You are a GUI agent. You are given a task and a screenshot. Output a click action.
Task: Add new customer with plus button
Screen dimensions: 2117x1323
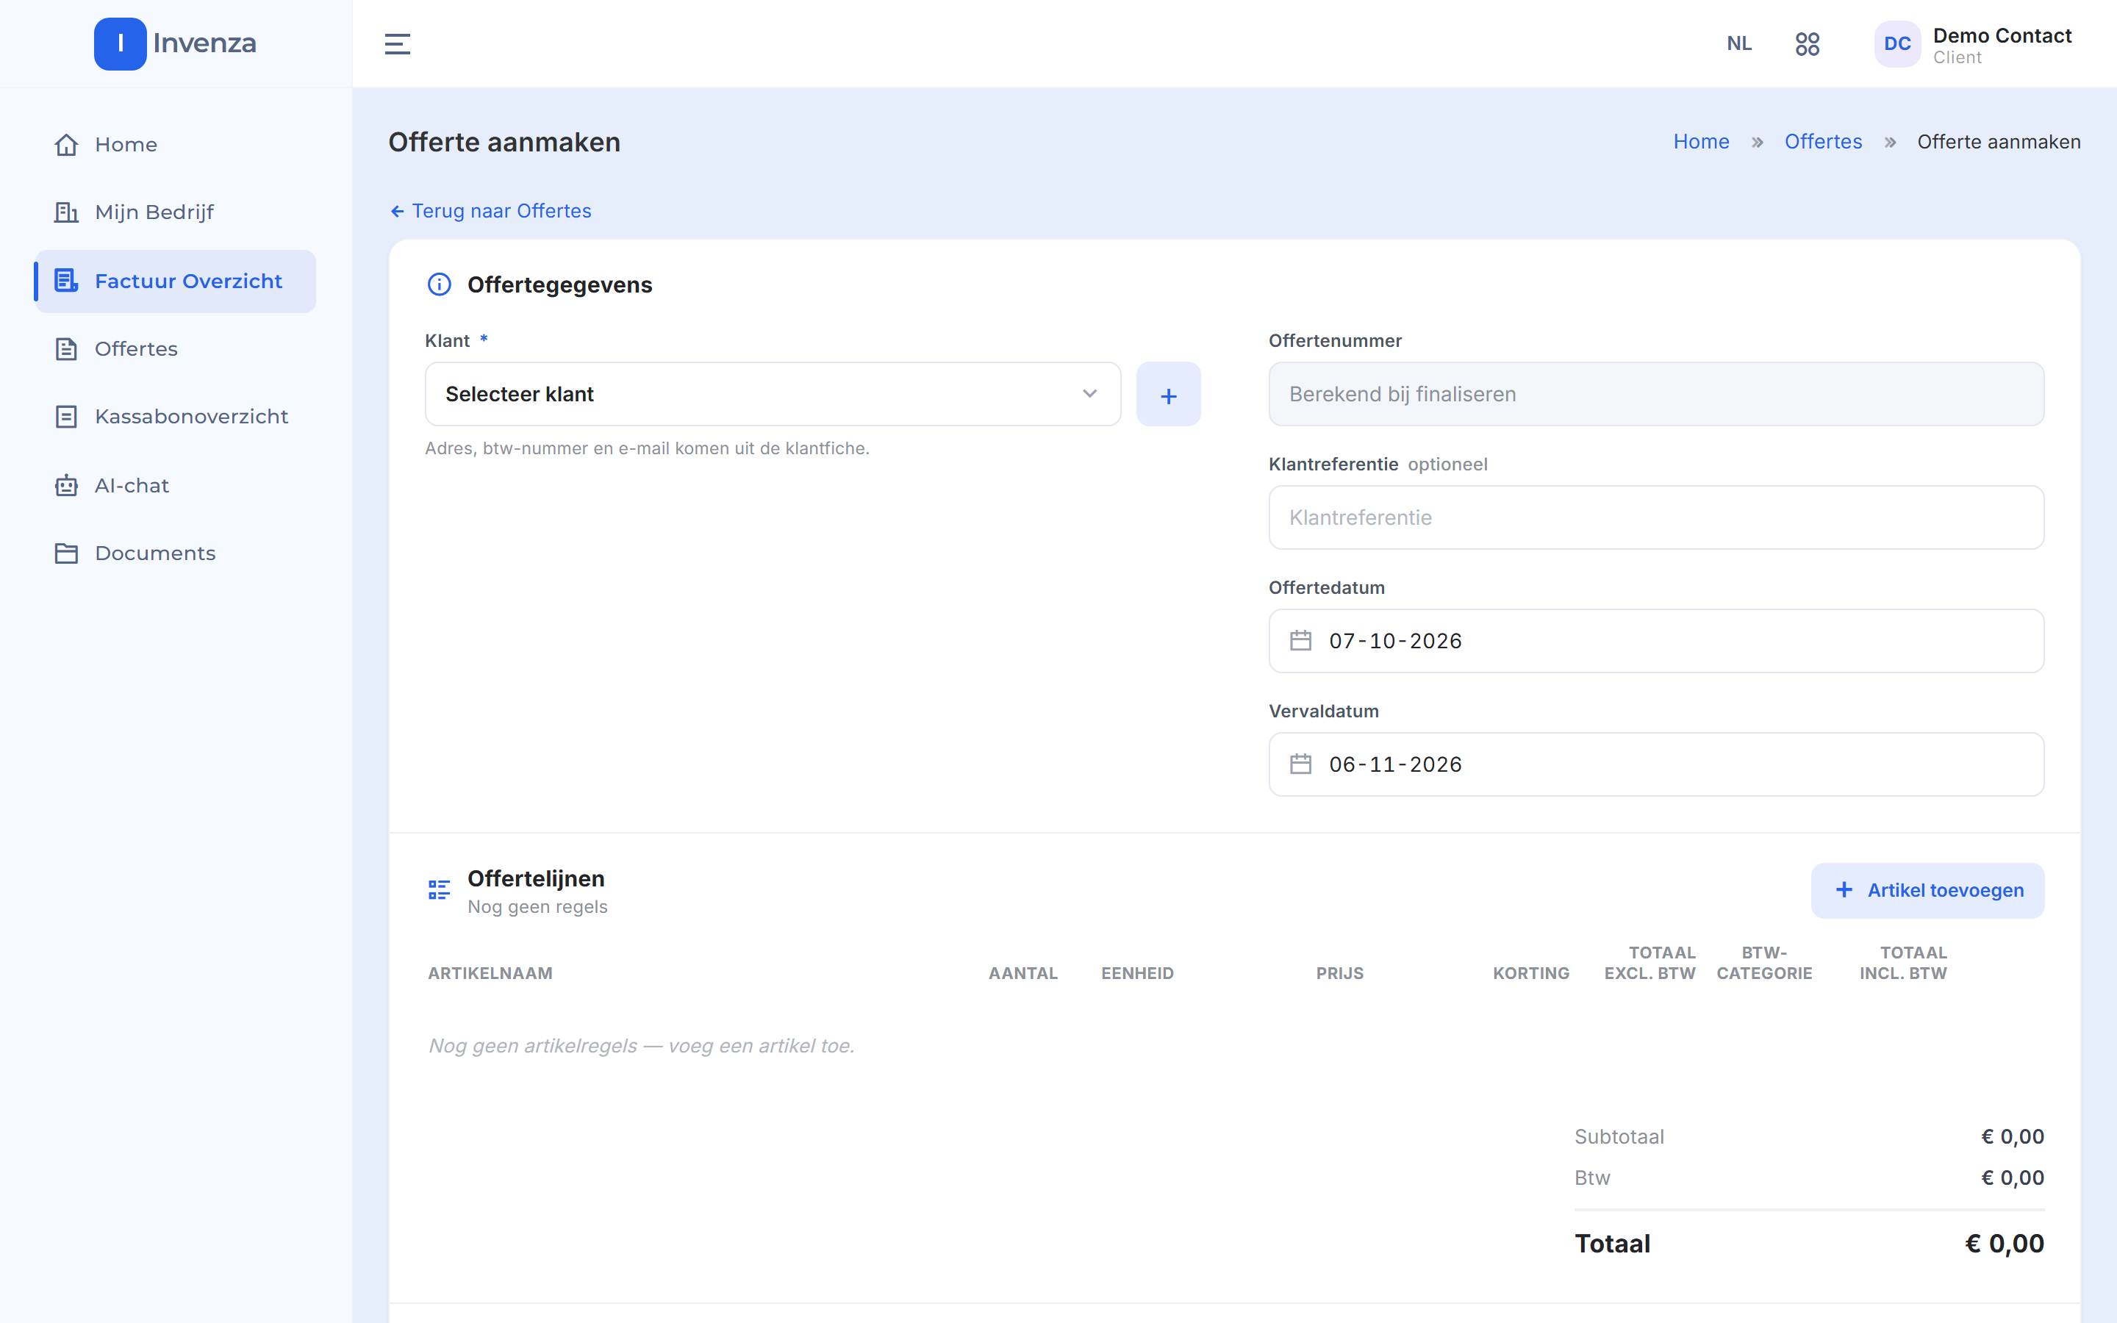coord(1168,394)
